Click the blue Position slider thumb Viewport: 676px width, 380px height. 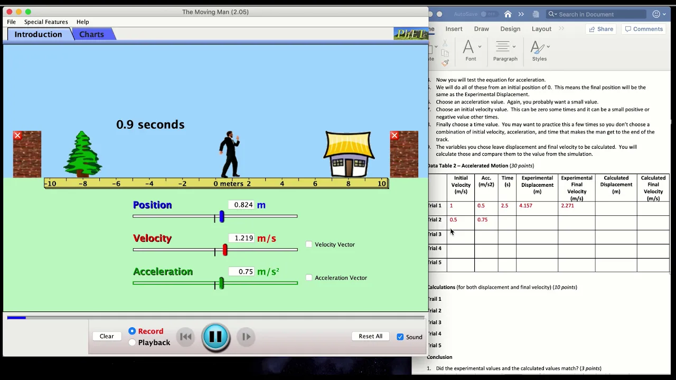pos(222,216)
